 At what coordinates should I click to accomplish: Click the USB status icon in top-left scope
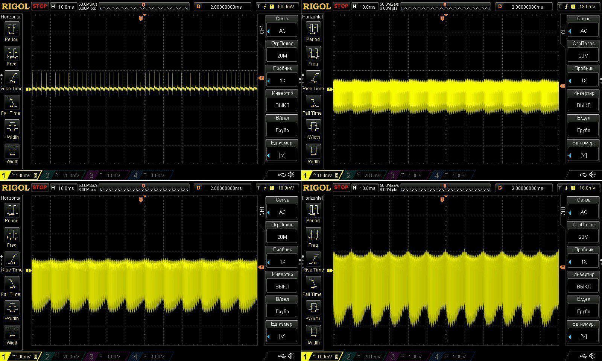pyautogui.click(x=282, y=175)
